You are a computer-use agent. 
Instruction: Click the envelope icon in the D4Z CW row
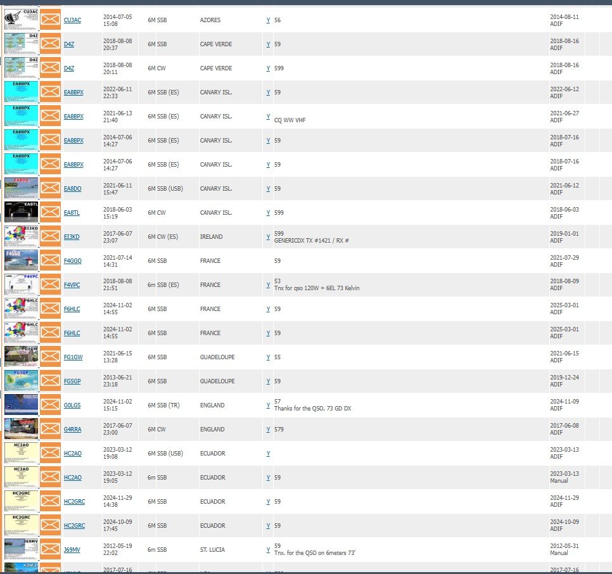[x=51, y=68]
